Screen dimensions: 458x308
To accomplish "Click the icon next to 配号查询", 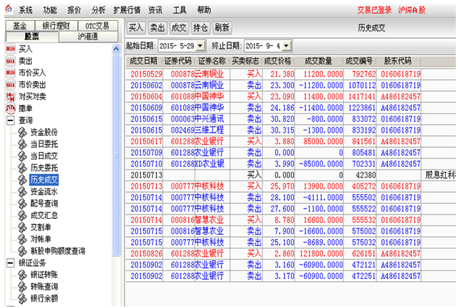I will click(x=22, y=204).
